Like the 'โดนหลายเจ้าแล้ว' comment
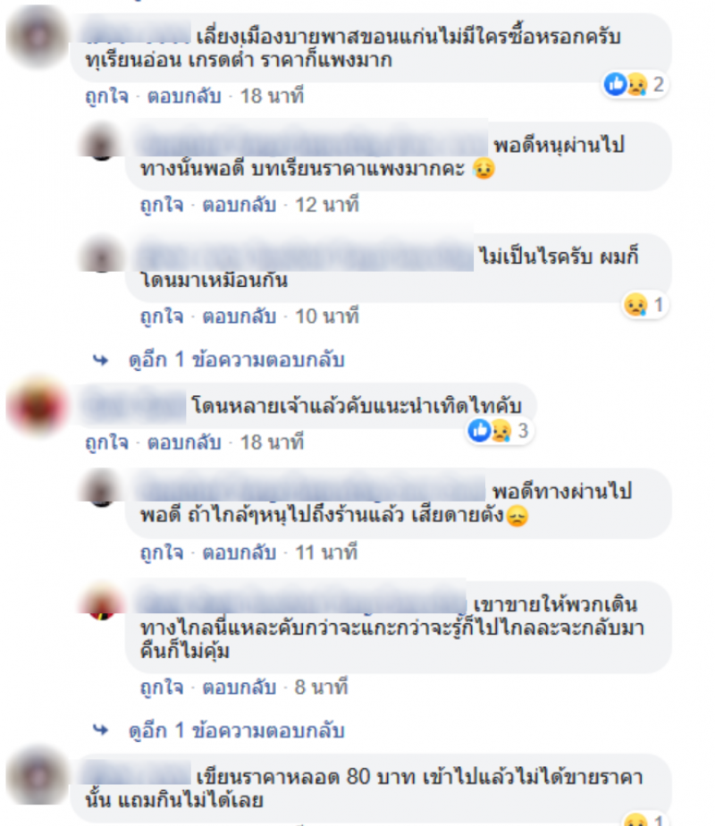 point(107,442)
